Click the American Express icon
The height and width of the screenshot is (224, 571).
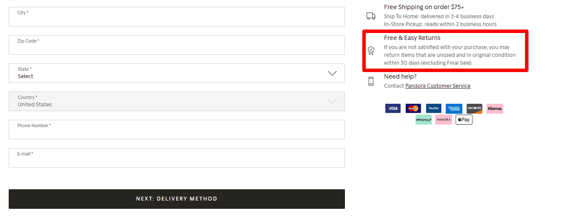(454, 109)
